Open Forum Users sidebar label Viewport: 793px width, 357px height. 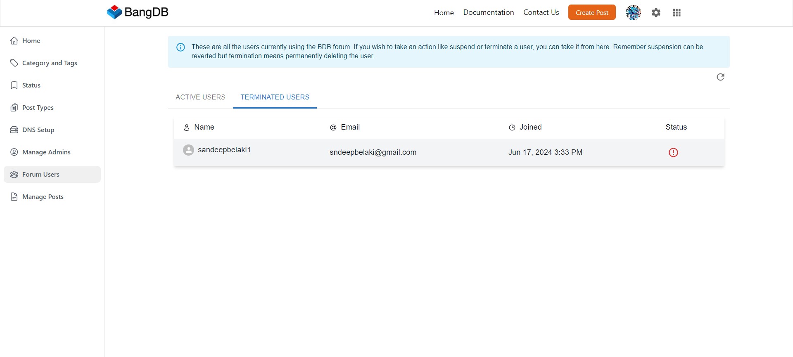(x=41, y=174)
